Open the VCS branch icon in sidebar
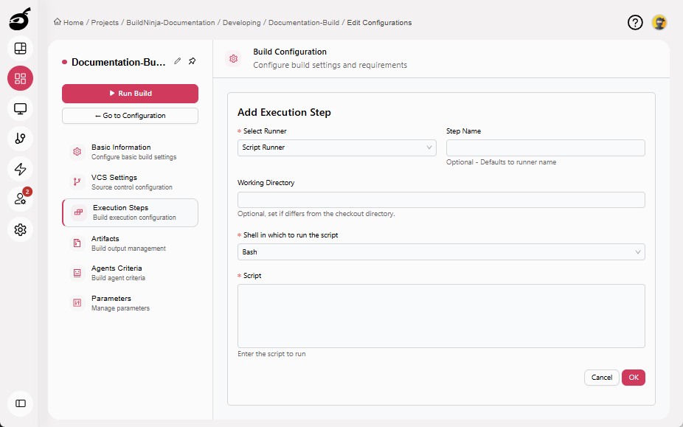The width and height of the screenshot is (683, 427). click(20, 139)
